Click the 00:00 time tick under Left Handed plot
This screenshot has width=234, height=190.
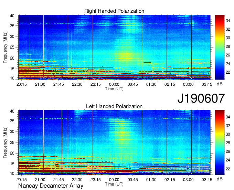(x=114, y=179)
